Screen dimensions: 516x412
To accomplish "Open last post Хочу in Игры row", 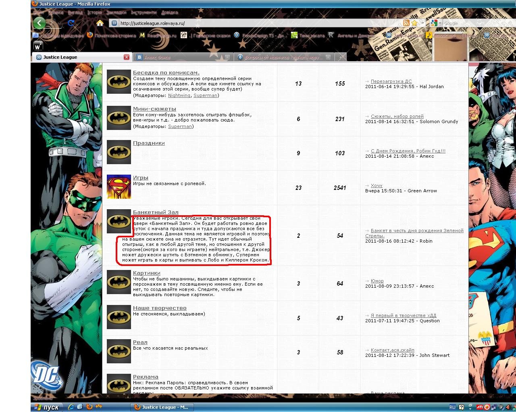I will coord(377,186).
